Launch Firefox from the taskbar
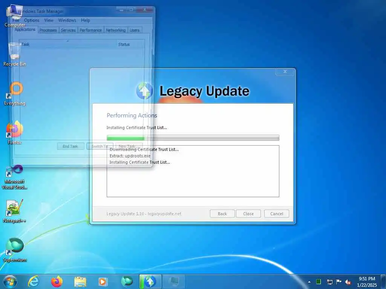This screenshot has width=386, height=289. [57, 281]
